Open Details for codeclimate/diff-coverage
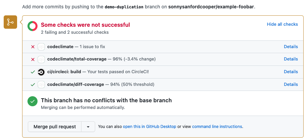Image resolution: width=308 pixels, height=140 pixels. pyautogui.click(x=291, y=85)
